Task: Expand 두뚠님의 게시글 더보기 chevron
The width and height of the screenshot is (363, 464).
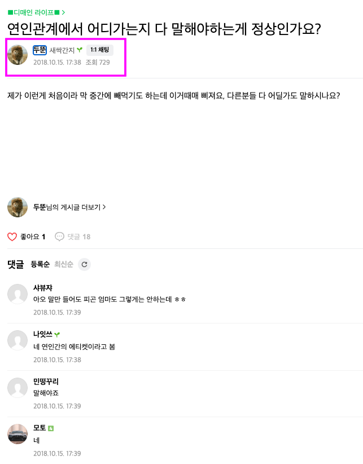Action: (x=104, y=207)
